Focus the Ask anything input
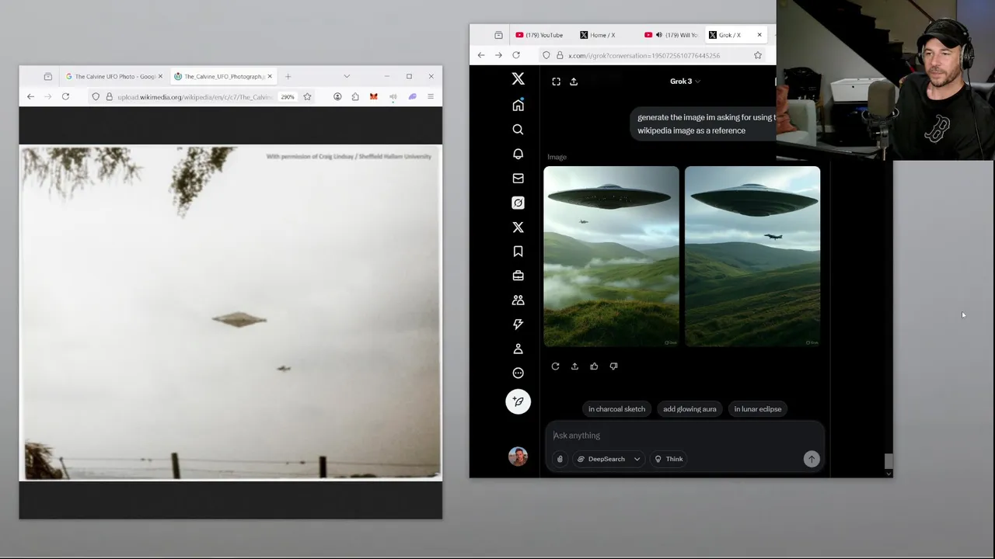Viewport: 995px width, 559px height. coord(684,436)
